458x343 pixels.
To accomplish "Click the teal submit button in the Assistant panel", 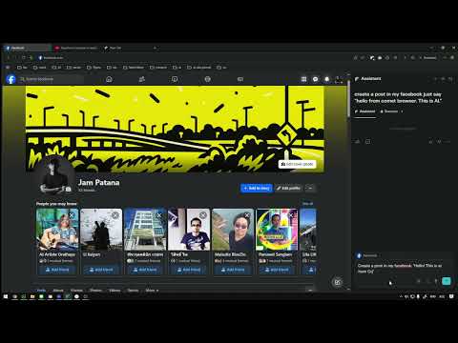I will pos(447,281).
